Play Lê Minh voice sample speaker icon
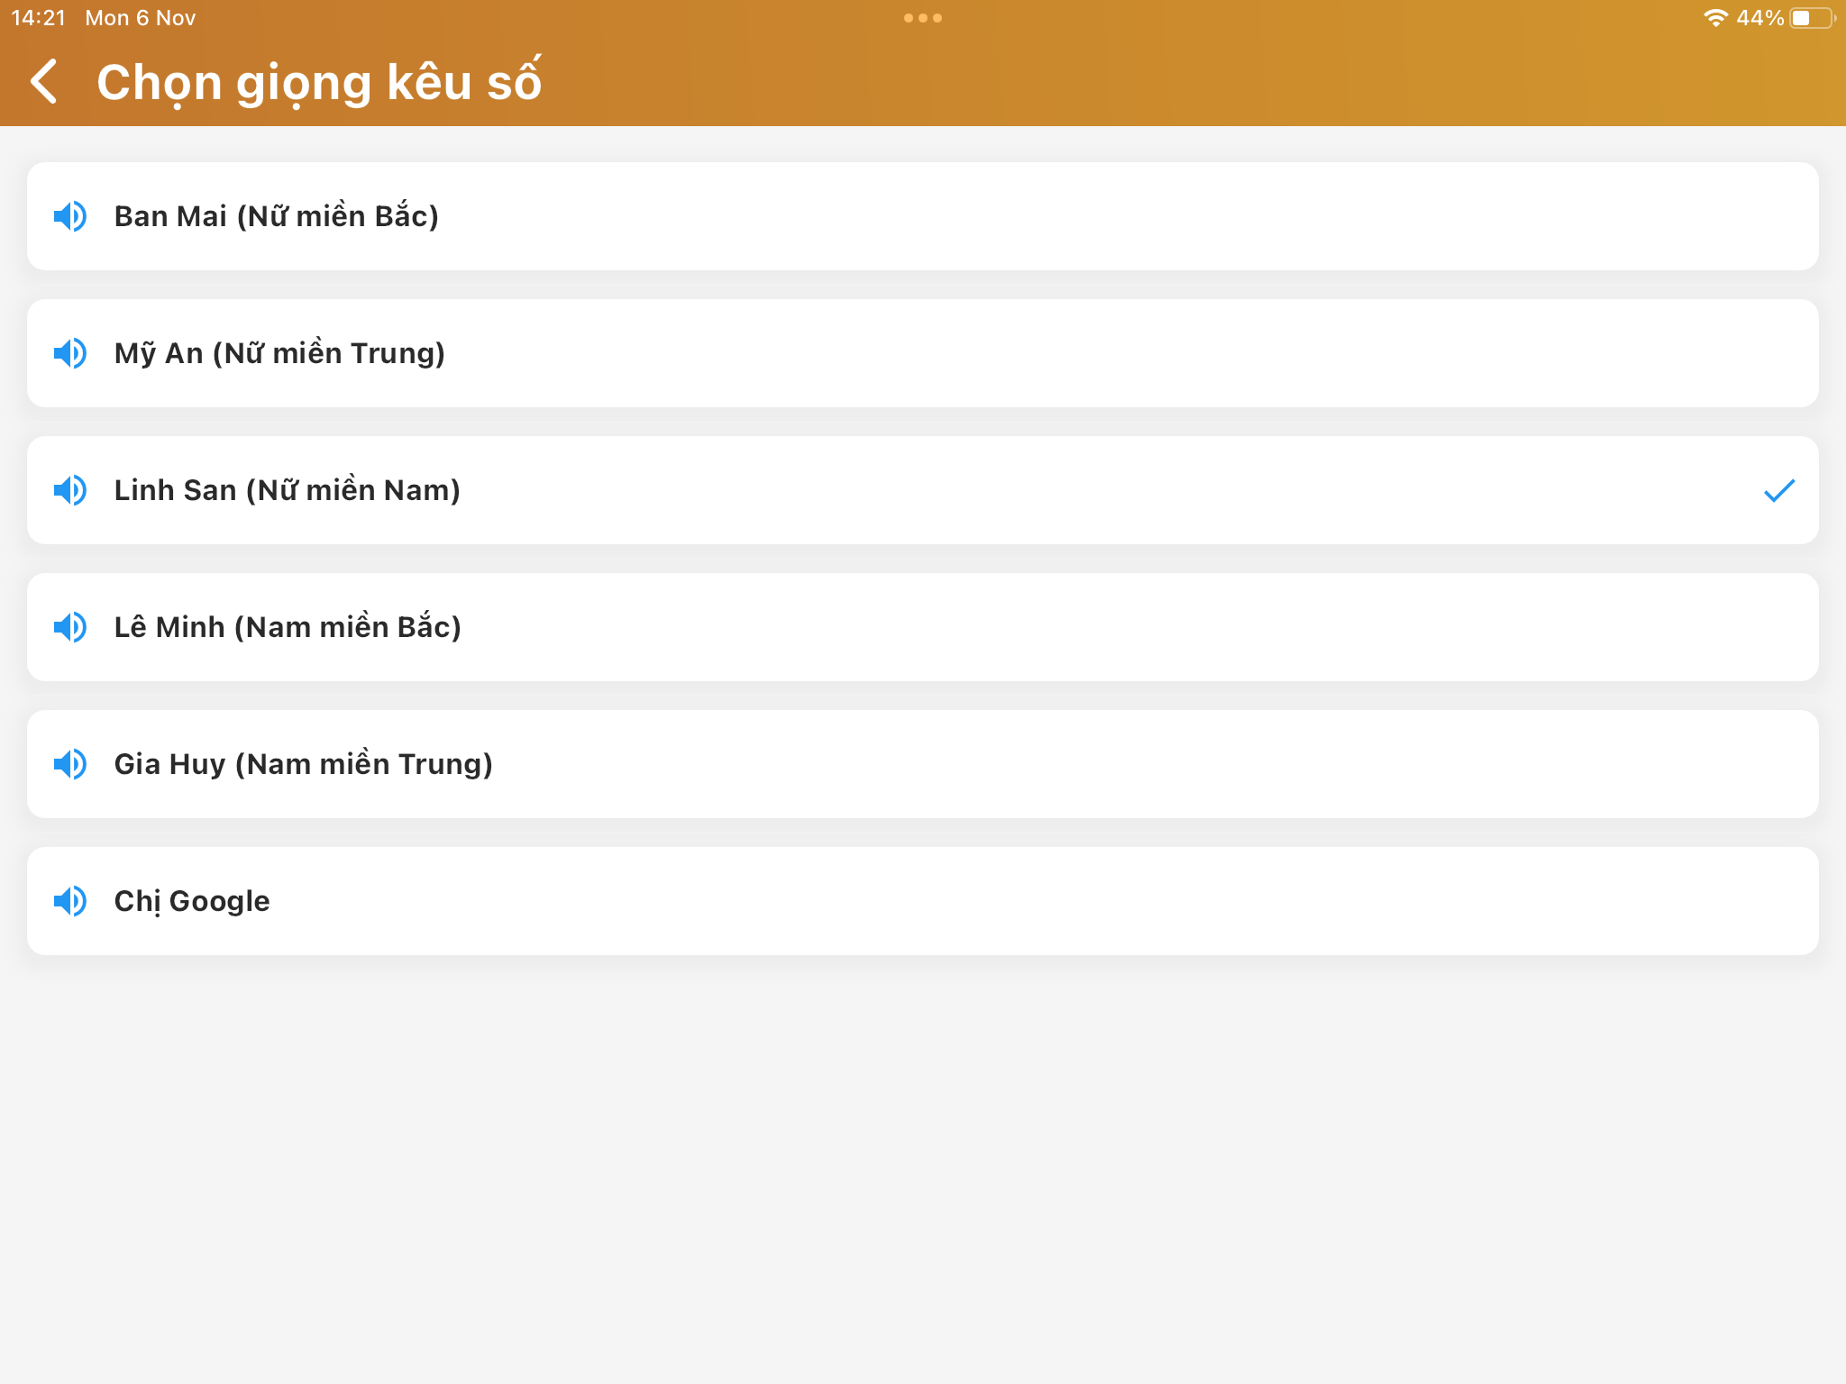Screen dimensions: 1846x1384 click(70, 627)
